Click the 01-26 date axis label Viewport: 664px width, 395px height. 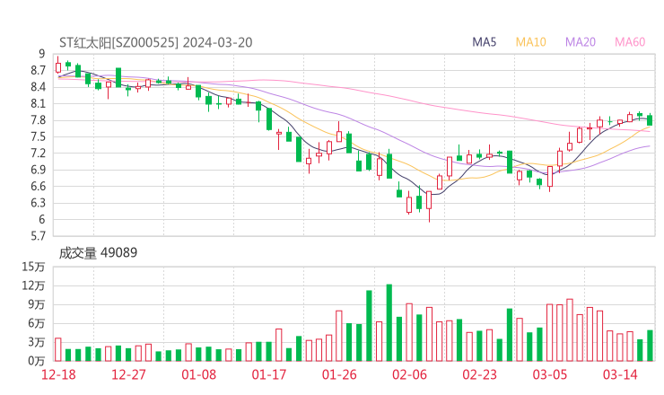pyautogui.click(x=339, y=374)
